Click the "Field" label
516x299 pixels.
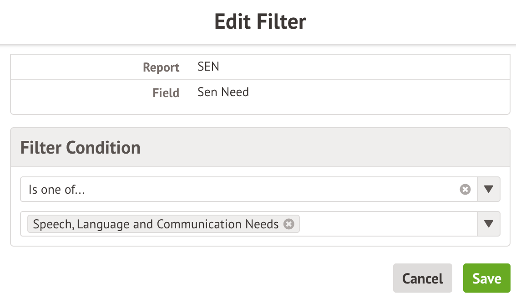point(166,93)
